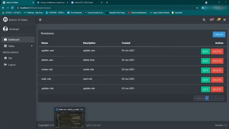Click the Description column header
The image size is (229, 129).
pos(89,43)
